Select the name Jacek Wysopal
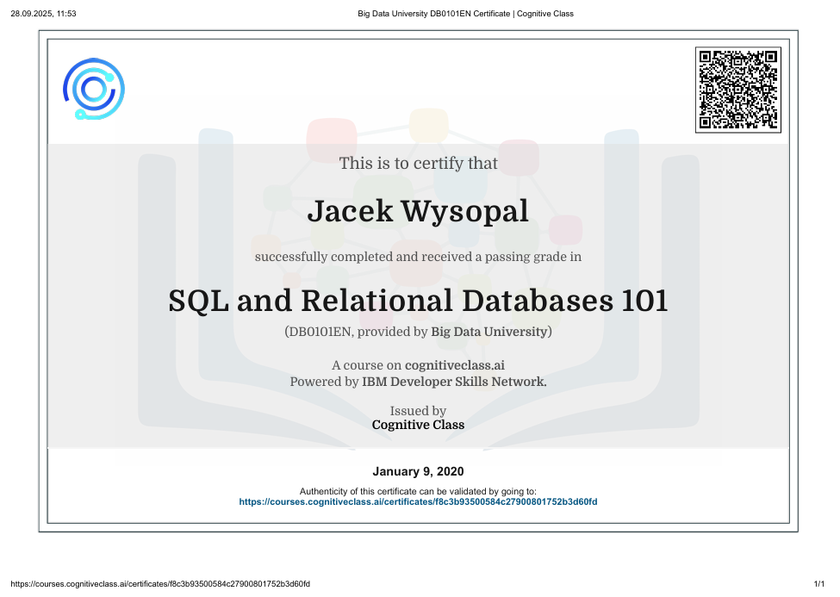Screen dimensions: 840x597 point(418,211)
